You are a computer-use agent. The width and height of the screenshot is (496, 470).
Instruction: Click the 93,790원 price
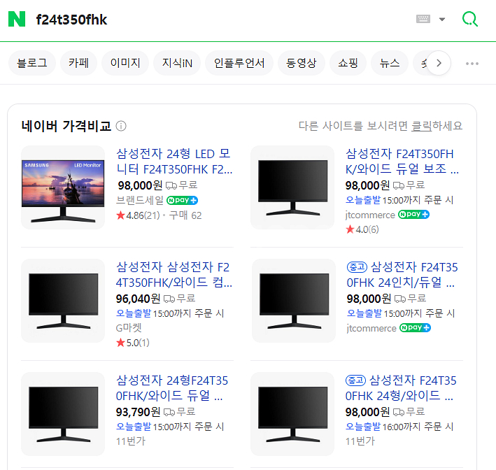138,412
